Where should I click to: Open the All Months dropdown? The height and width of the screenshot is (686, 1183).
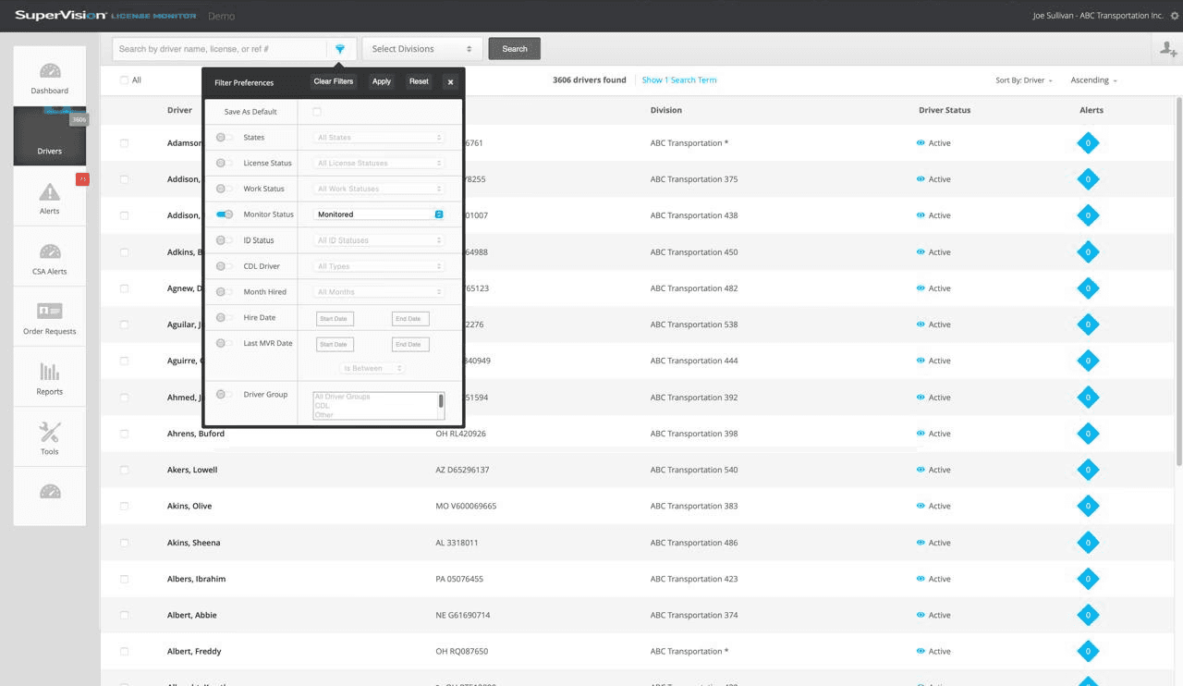379,292
